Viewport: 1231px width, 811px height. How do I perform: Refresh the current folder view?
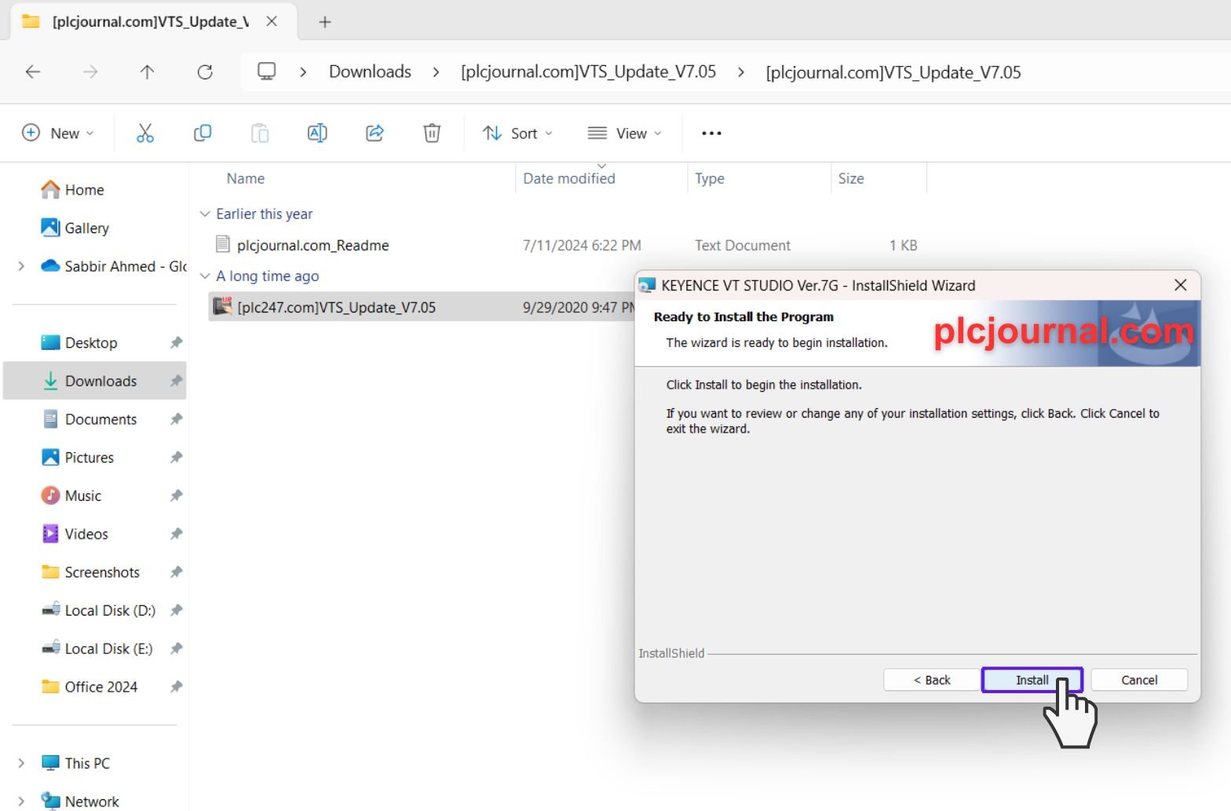205,72
